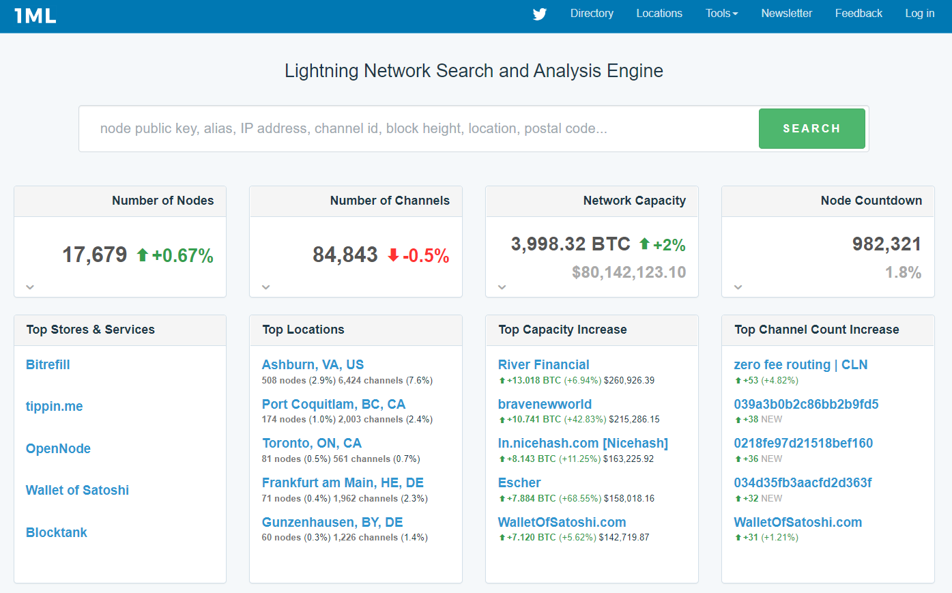Focus the node search input field
The image size is (952, 593).
pyautogui.click(x=419, y=128)
